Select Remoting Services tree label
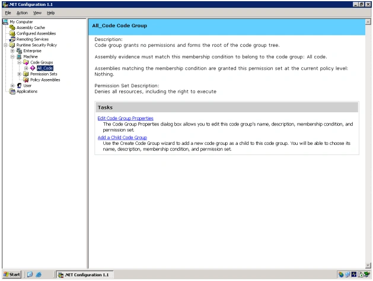This screenshot has height=281, width=373. coord(33,39)
